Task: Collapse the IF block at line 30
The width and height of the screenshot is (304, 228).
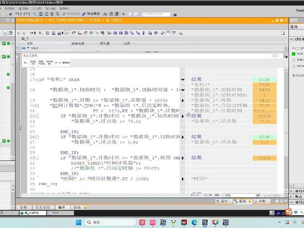Action: [37, 158]
